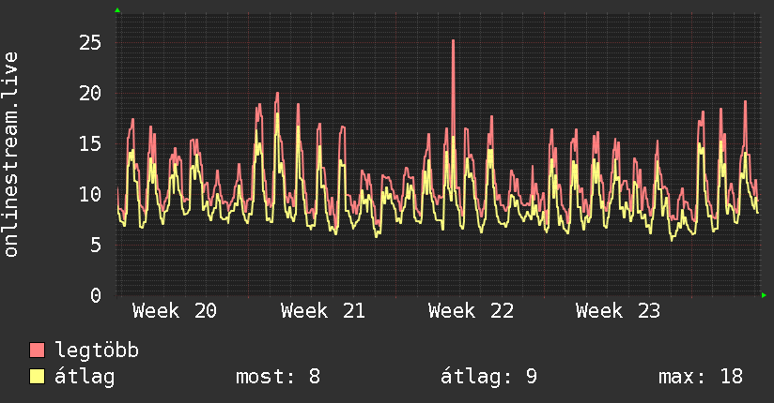The width and height of the screenshot is (774, 403).
Task: Click the Week 20 axis label
Action: 175,311
